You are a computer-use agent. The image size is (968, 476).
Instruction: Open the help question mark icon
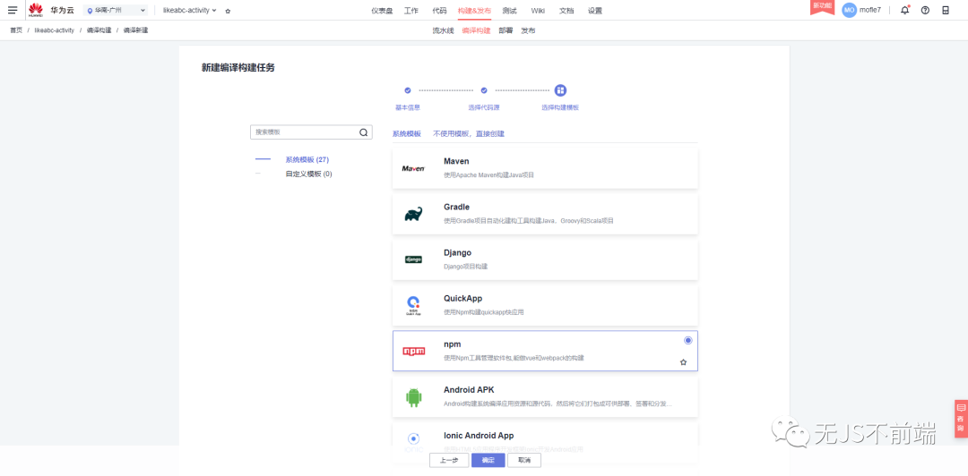pos(925,10)
